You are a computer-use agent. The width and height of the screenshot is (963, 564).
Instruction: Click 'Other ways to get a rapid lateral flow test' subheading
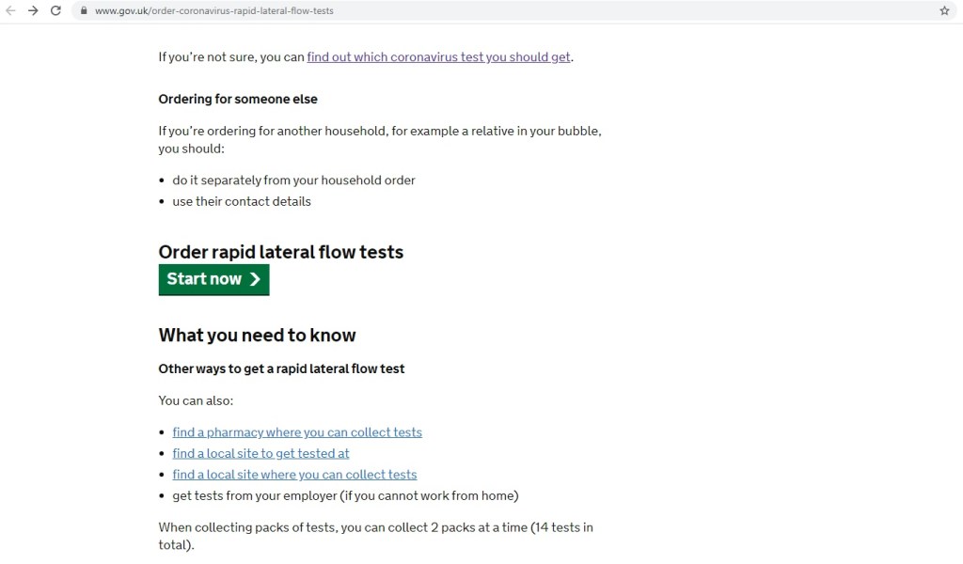281,368
